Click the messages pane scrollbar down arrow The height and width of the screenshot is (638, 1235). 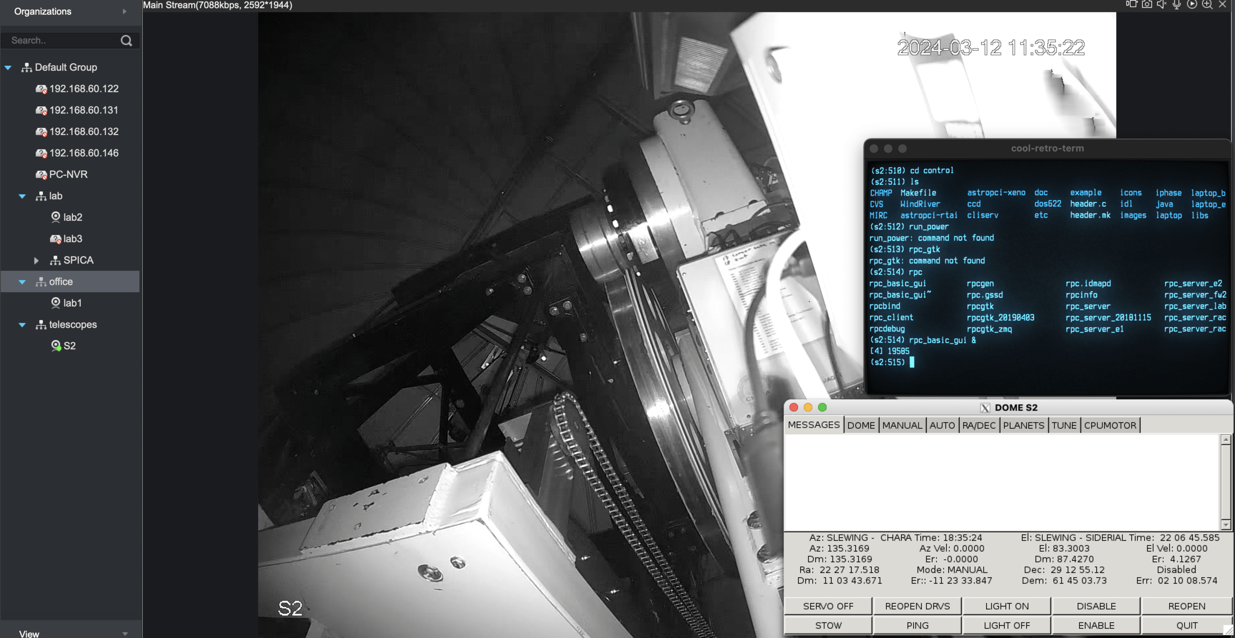tap(1226, 525)
